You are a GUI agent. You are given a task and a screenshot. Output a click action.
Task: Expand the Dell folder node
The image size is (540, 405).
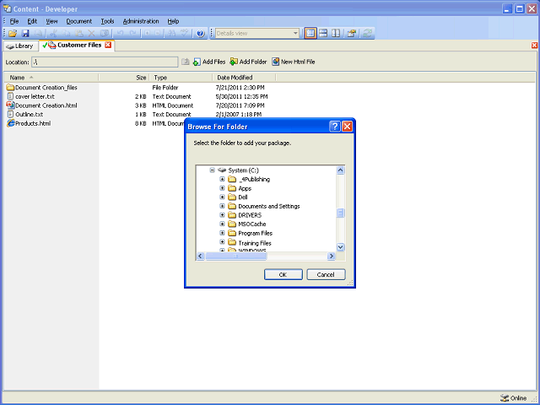(222, 197)
